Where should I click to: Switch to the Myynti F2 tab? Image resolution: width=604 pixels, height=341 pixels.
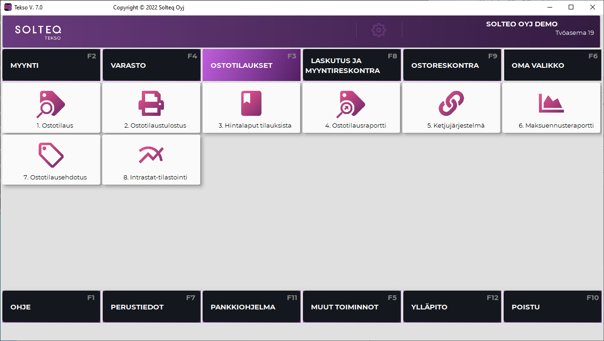pos(51,65)
